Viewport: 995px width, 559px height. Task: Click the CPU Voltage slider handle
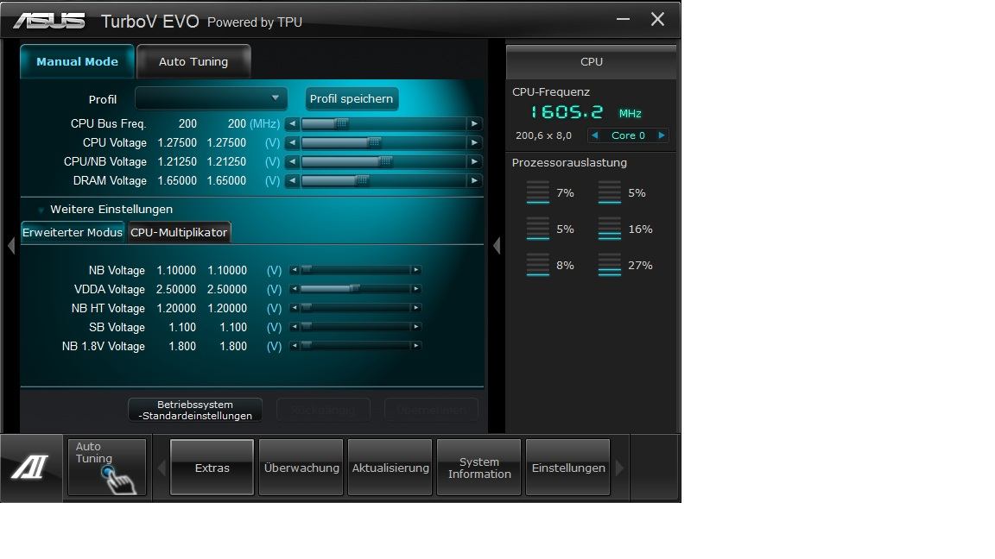pyautogui.click(x=374, y=142)
